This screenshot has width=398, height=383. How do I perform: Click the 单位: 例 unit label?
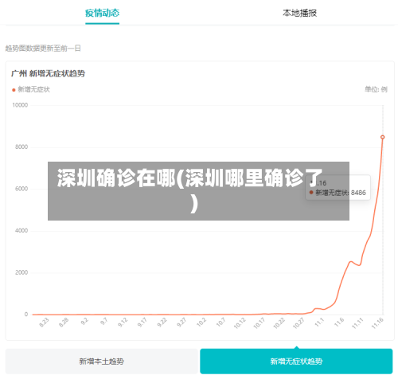[x=376, y=89]
